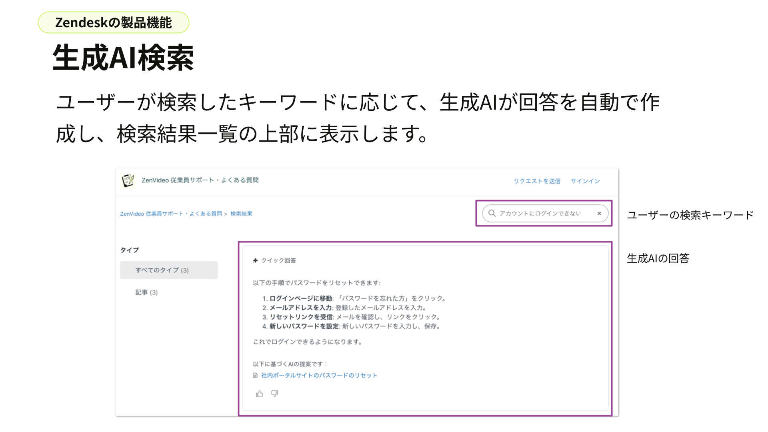Clear the search query with the X icon
Image resolution: width=768 pixels, height=432 pixels.
pos(599,213)
